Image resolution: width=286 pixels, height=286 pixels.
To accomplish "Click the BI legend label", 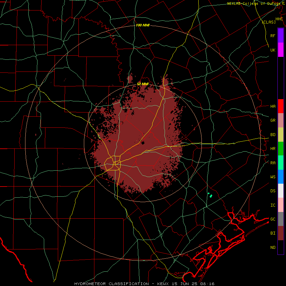I will (273, 233).
